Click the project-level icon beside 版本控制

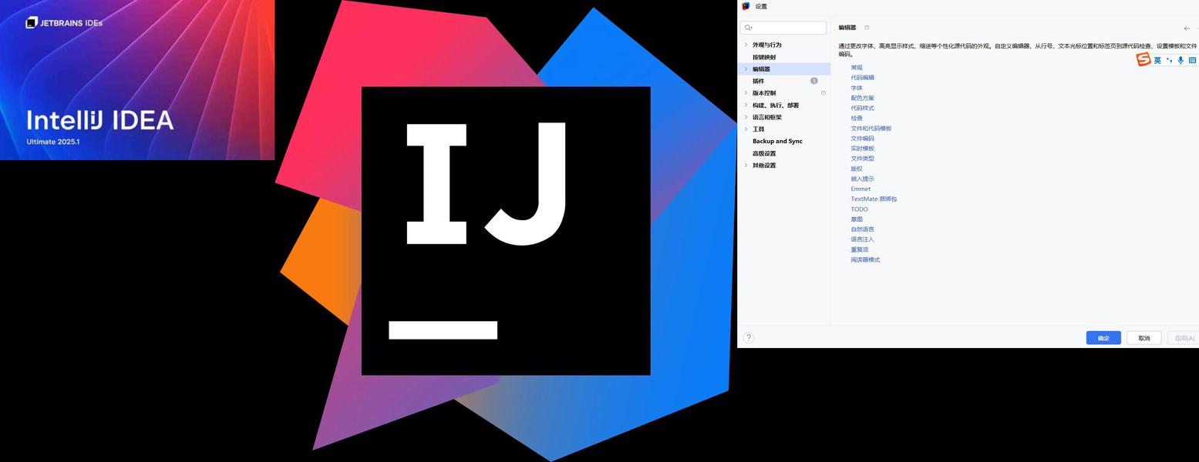pyautogui.click(x=823, y=93)
